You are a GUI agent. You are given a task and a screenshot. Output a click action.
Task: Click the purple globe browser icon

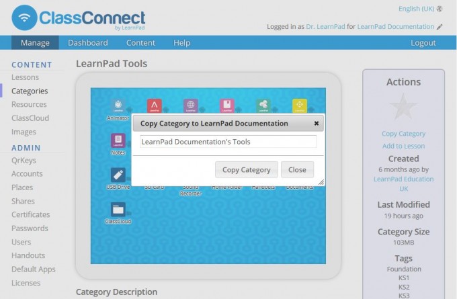coord(191,105)
